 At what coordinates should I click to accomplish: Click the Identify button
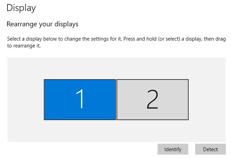pyautogui.click(x=173, y=149)
